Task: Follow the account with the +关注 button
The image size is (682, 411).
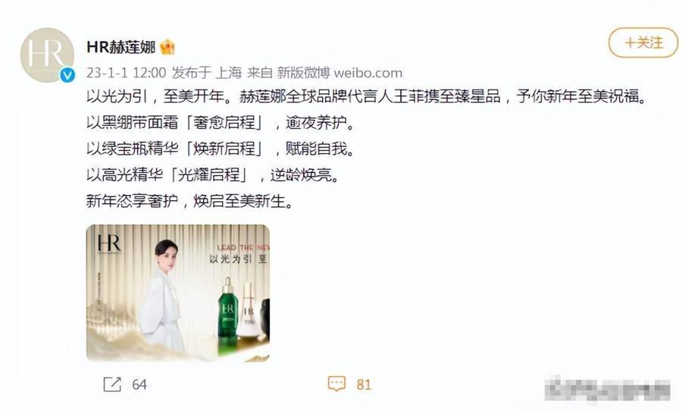Action: tap(643, 42)
